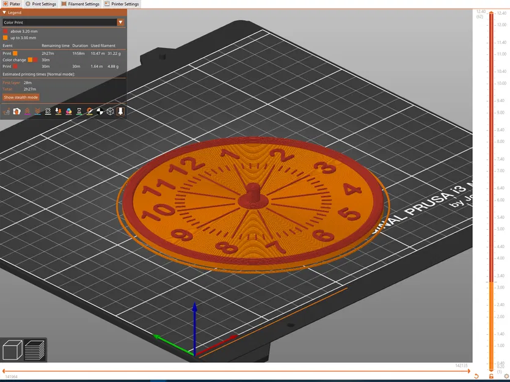This screenshot has width=510, height=382.
Task: Click 'Total' time label
Action: click(x=7, y=89)
